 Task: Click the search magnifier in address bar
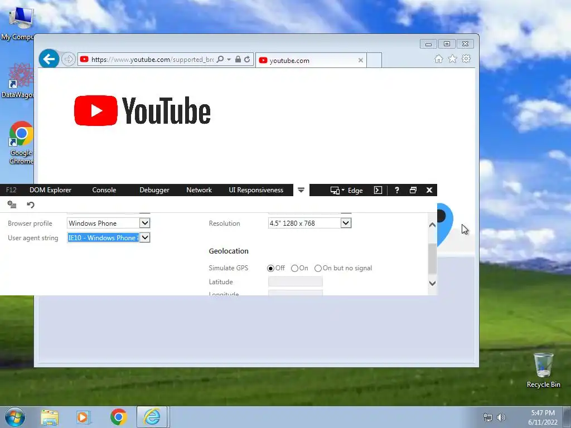[220, 59]
